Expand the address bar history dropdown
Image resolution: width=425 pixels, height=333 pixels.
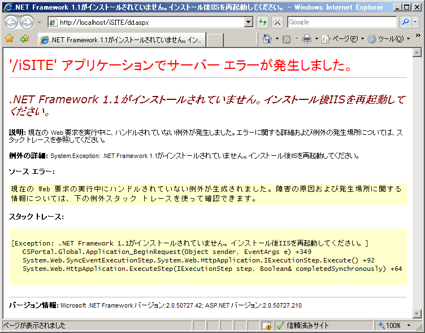tap(249, 22)
